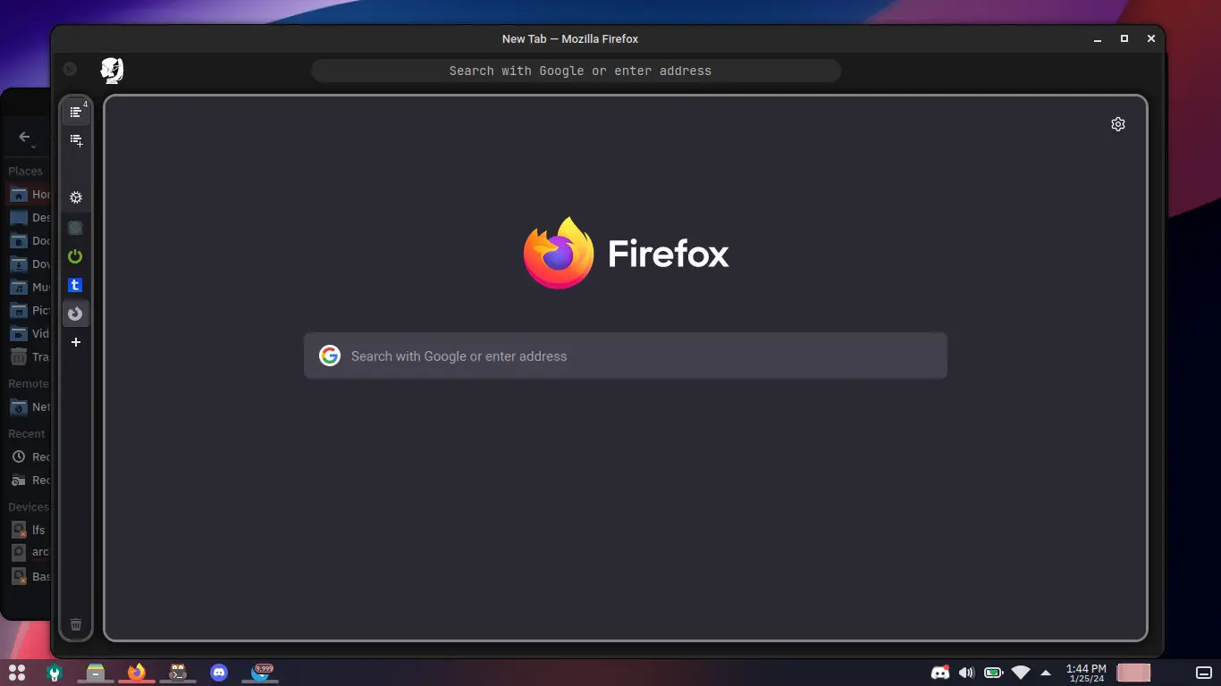Open the application launcher grid in the taskbar
Image resolution: width=1221 pixels, height=686 pixels.
pos(16,673)
